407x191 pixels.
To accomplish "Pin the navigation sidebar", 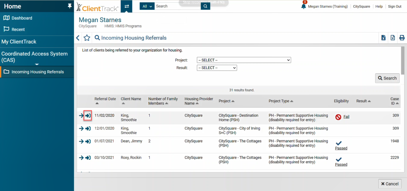I will point(69,6).
